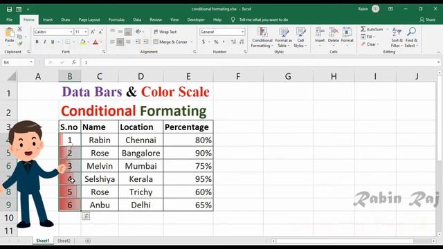Viewport: 443px width, 249px height.
Task: Toggle Bold formatting
Action: coord(37,42)
